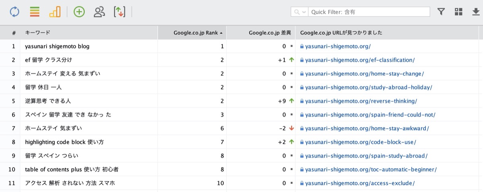Sort by Google.co.jp URLが見つかりました header
This screenshot has height=192, width=483.
(387, 32)
